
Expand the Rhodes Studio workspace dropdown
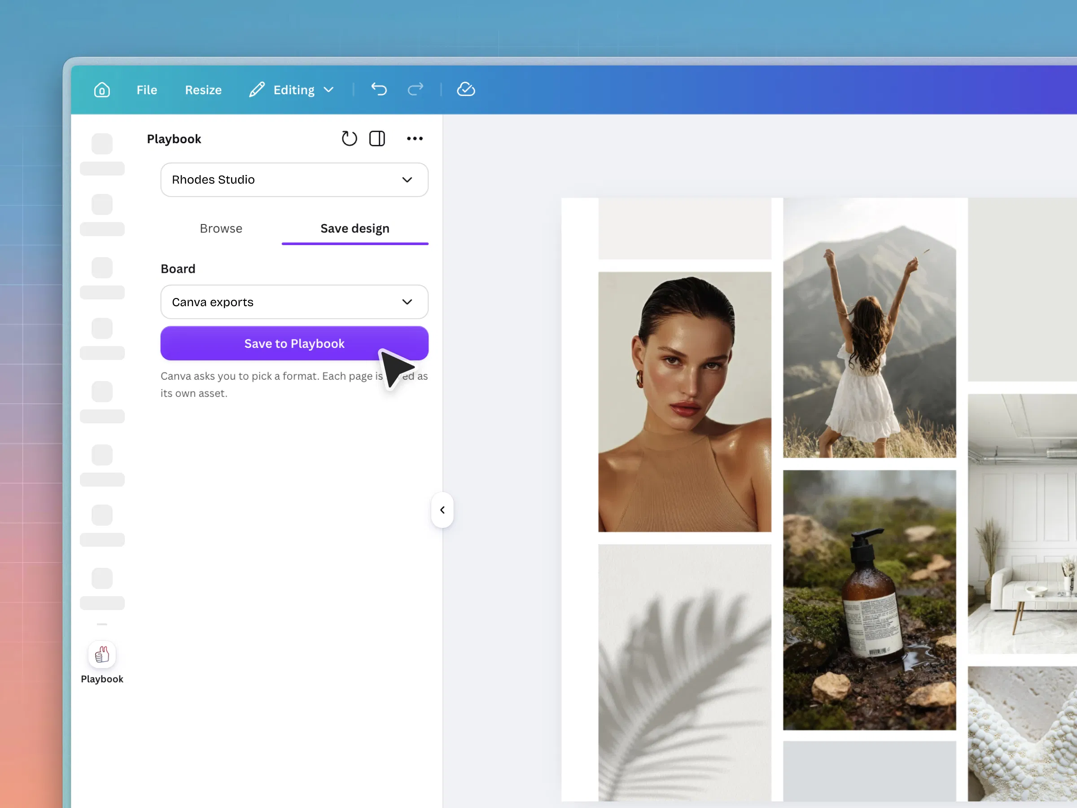click(x=294, y=180)
